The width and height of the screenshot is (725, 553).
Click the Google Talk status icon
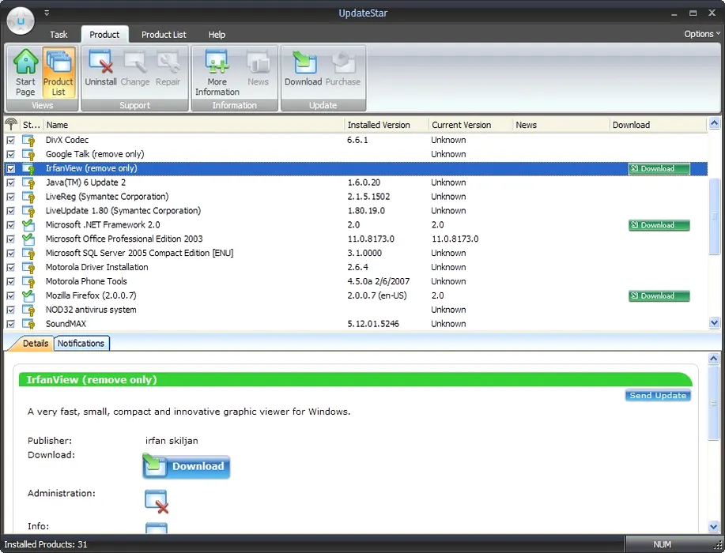point(28,154)
